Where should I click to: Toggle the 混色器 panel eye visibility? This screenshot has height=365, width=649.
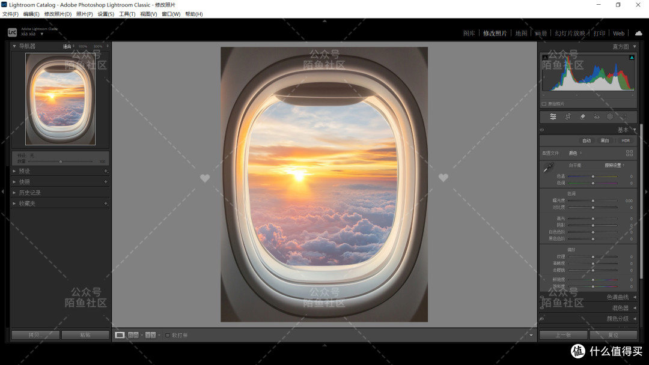click(x=542, y=308)
